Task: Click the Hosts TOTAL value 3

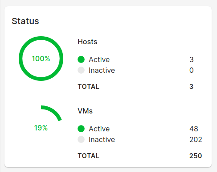Action: pos(192,87)
